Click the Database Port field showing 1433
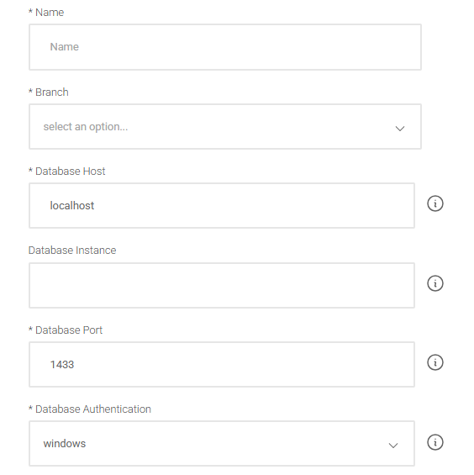Image resolution: width=474 pixels, height=475 pixels. (x=222, y=364)
